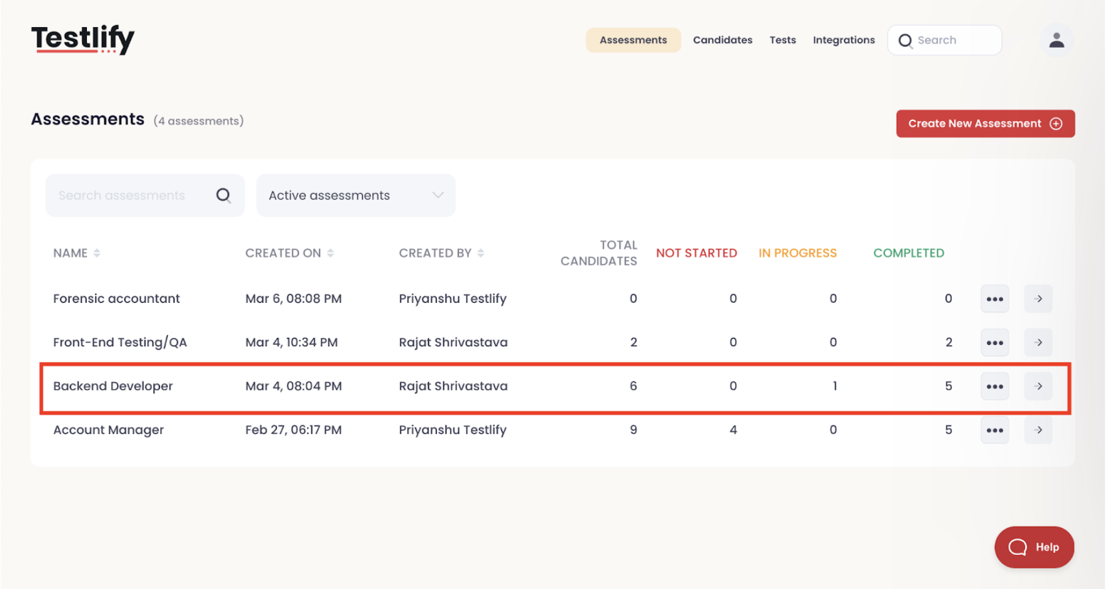This screenshot has height=589, width=1107.
Task: Switch to the Integrations tab
Action: click(x=843, y=40)
